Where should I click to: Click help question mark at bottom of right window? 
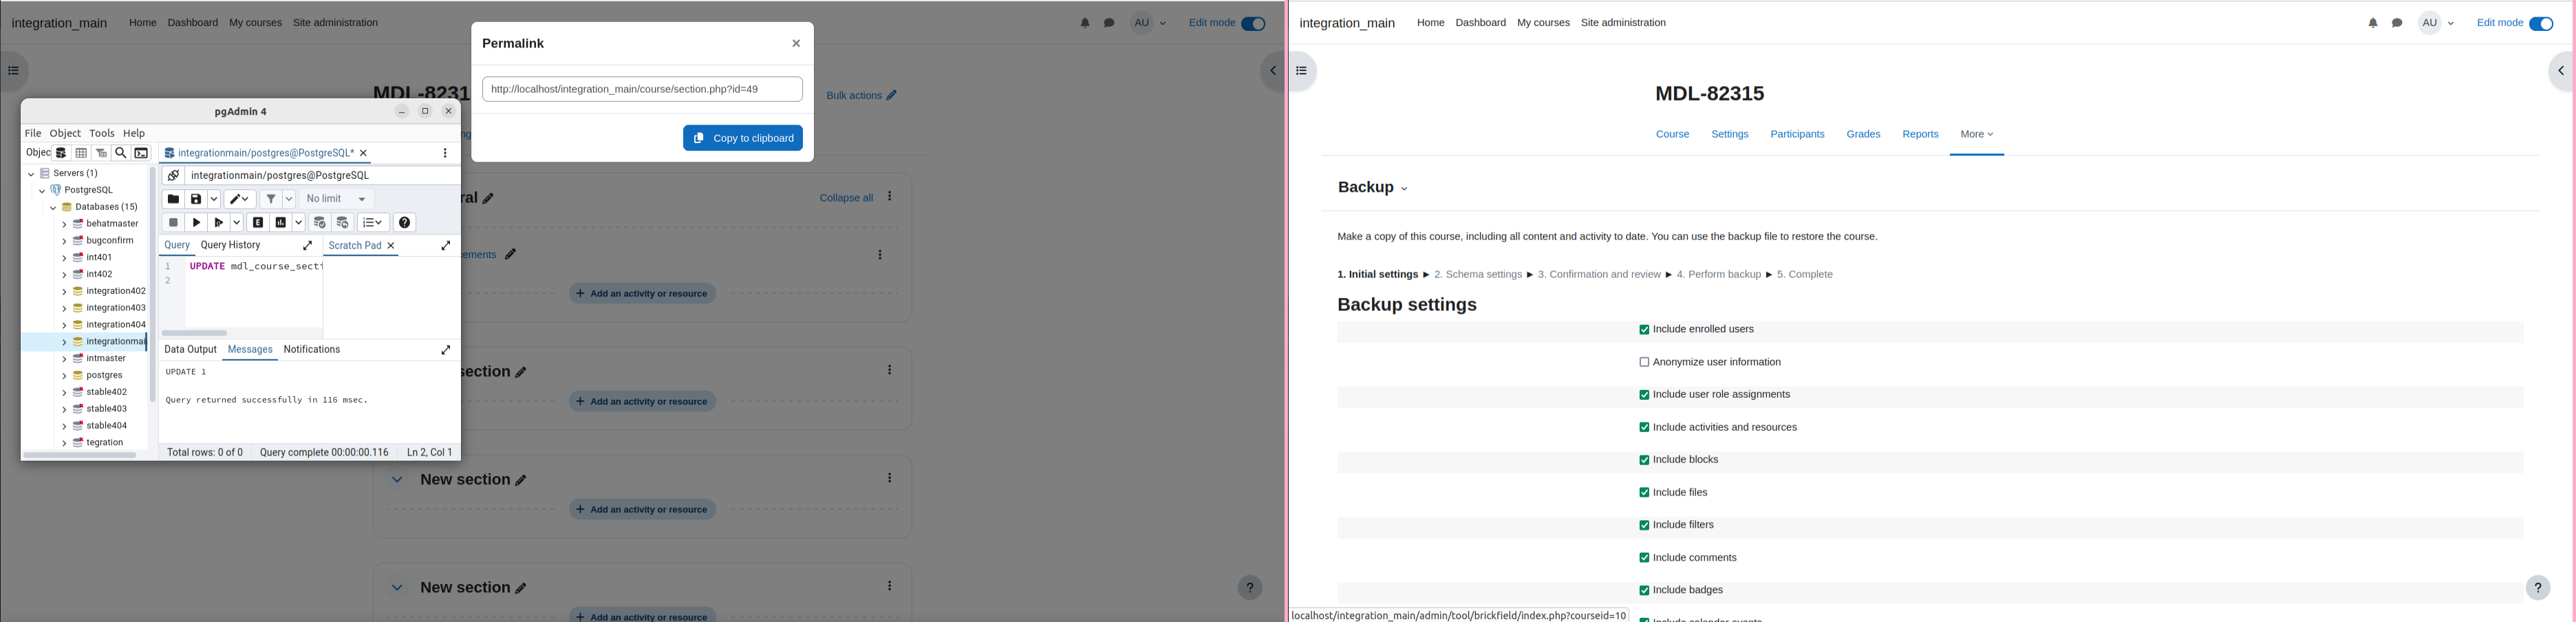(2538, 588)
